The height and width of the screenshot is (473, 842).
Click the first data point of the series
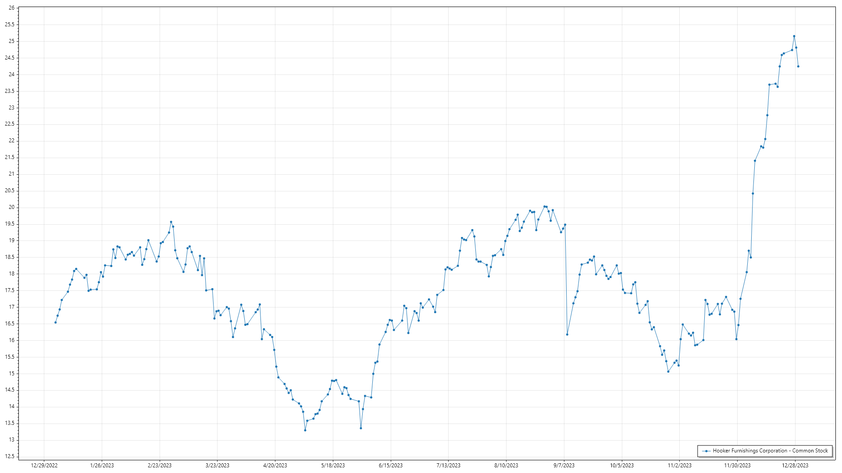point(55,322)
